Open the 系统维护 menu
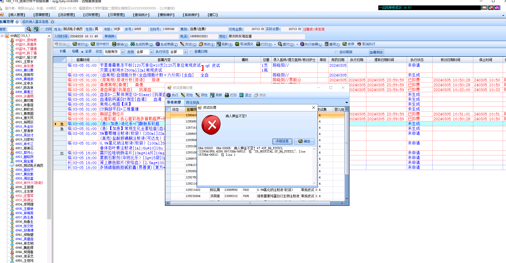Image resolution: width=506 pixels, height=263 pixels. tap(191, 15)
